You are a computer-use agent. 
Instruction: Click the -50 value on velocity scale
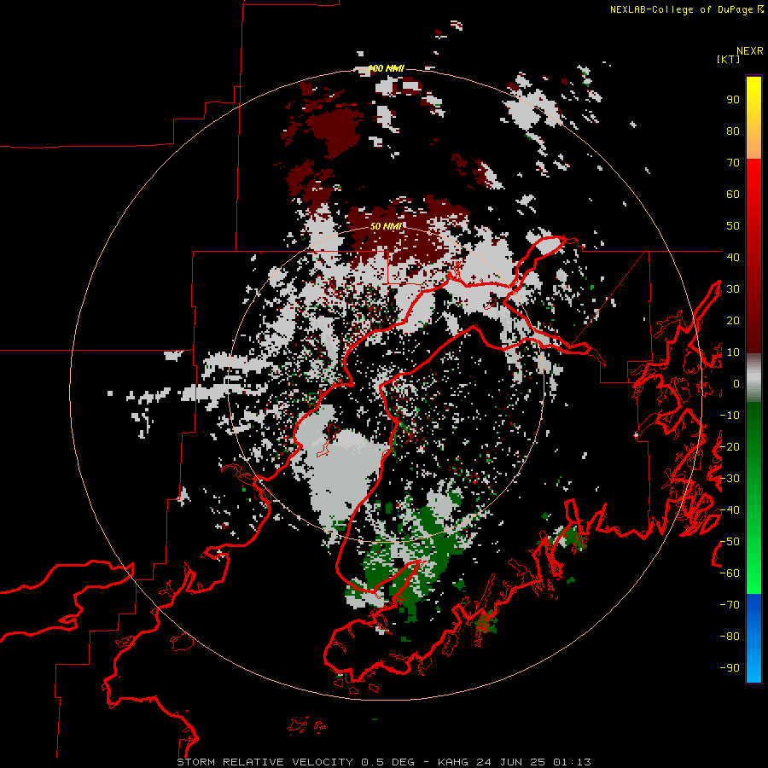(730, 542)
